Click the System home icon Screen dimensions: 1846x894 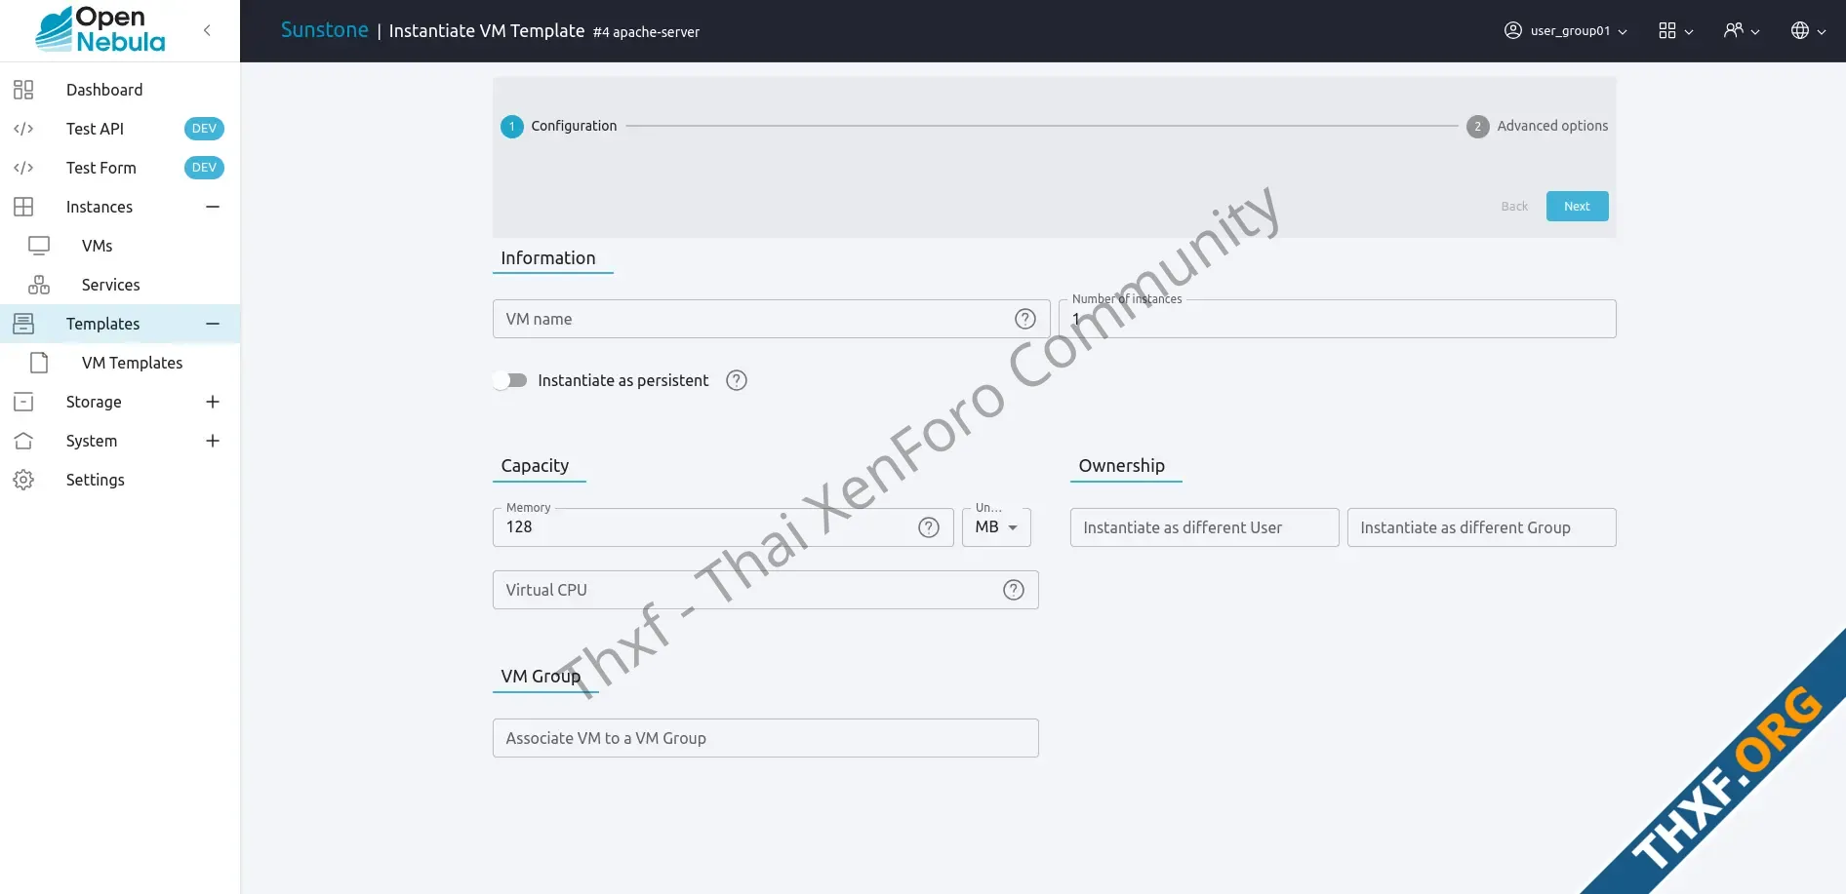point(23,441)
